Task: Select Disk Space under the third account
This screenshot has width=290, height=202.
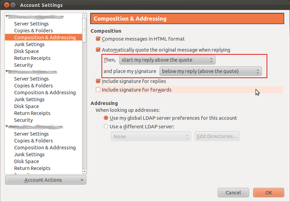Action: 26,161
